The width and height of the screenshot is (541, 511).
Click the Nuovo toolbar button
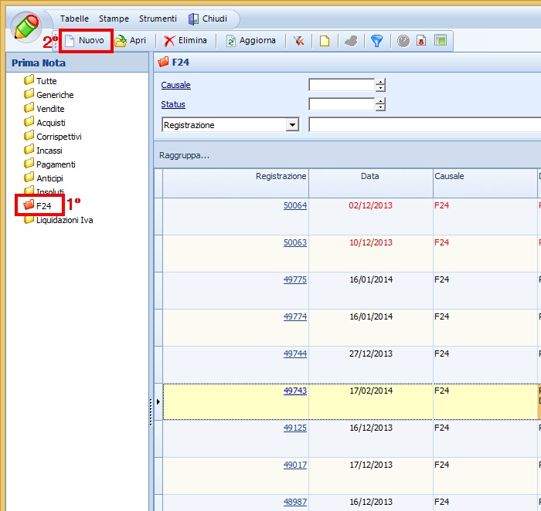click(x=86, y=40)
